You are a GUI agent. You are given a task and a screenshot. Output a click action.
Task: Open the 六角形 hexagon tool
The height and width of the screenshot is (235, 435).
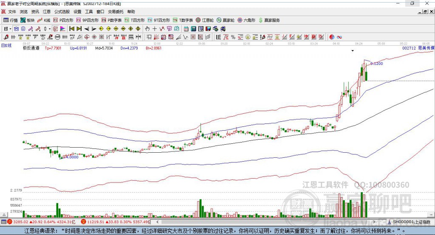click(246, 20)
